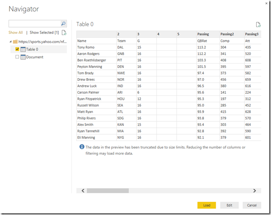Viewport: 271px width, 215px height.
Task: Click the Document table icon
Action: [x=22, y=57]
